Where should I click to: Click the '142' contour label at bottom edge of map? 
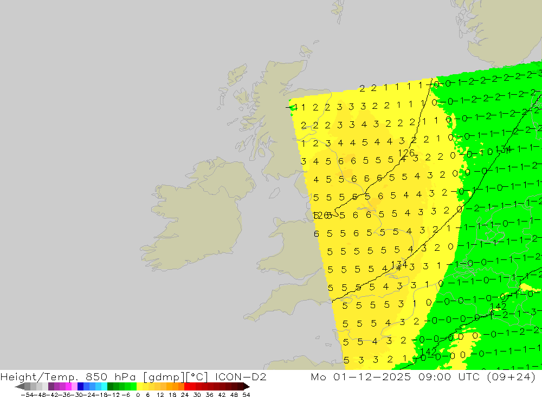tap(428, 352)
